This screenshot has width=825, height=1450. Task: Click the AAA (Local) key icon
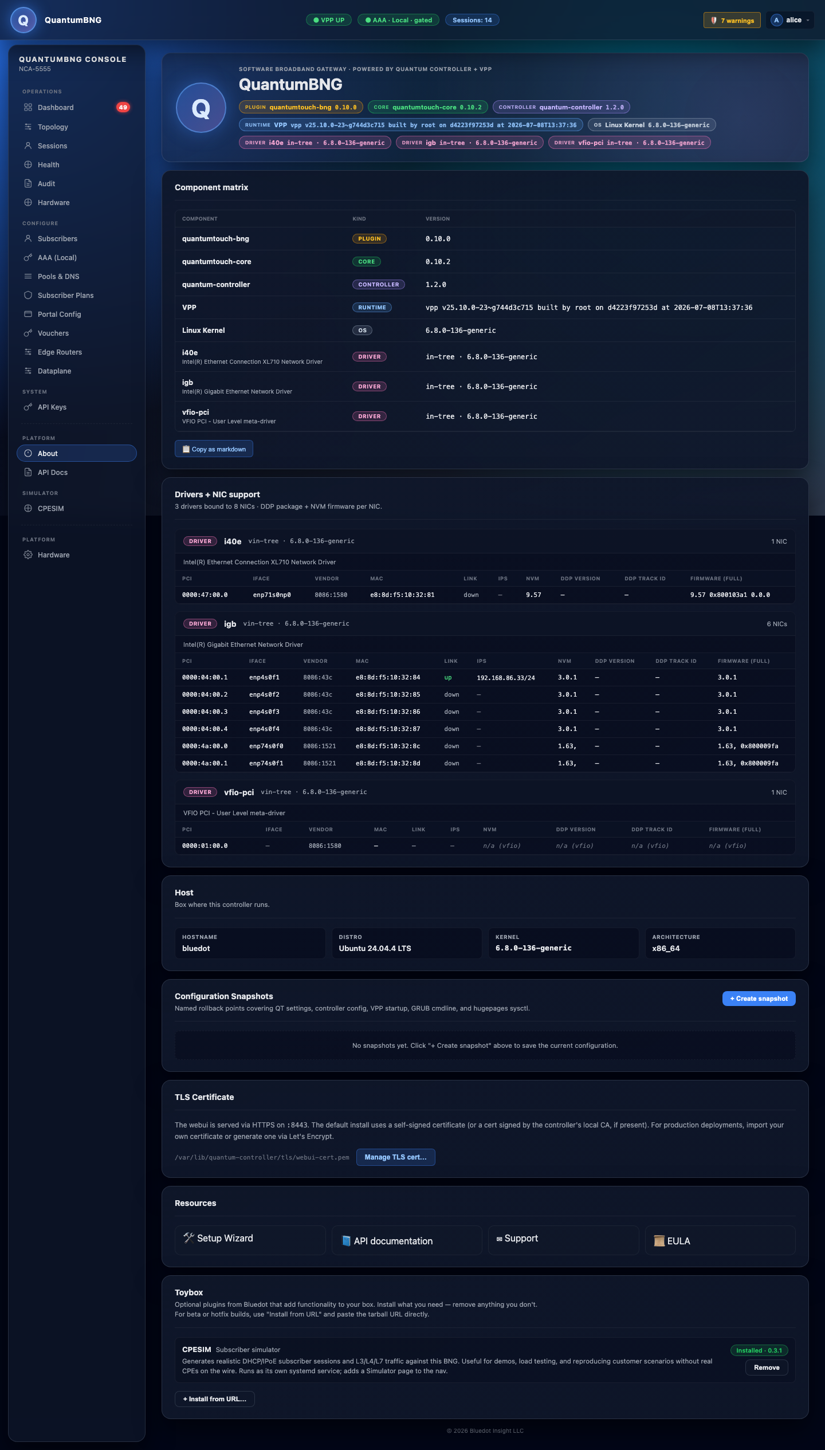(28, 257)
